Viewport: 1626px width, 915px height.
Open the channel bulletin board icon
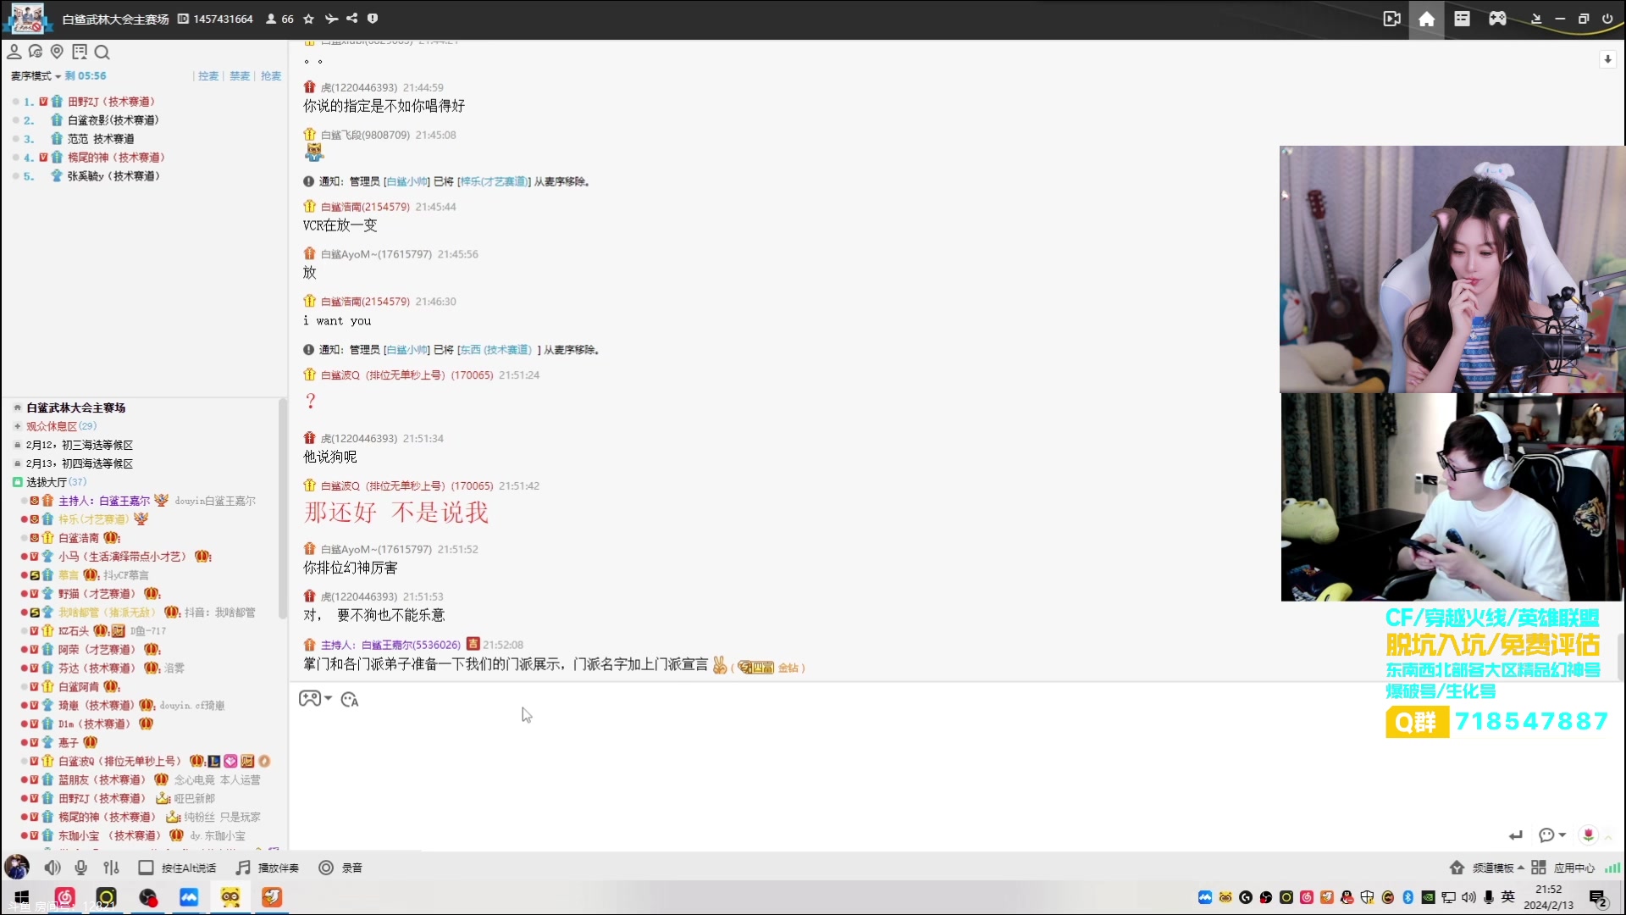click(x=80, y=52)
